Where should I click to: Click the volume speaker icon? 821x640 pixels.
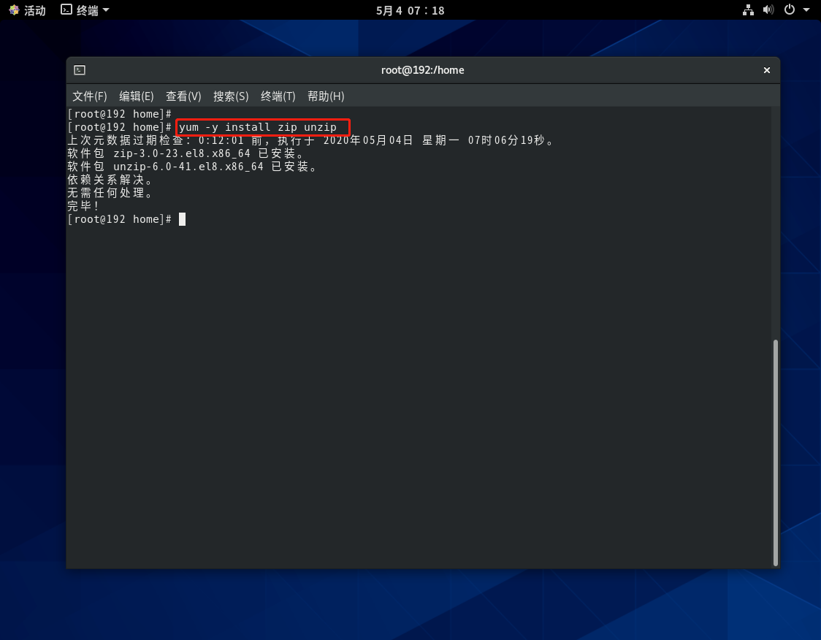[768, 10]
